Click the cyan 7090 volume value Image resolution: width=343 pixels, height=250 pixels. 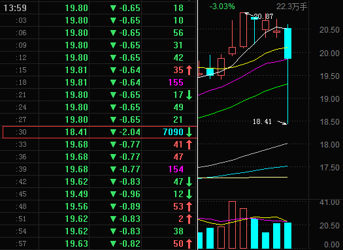tap(173, 132)
